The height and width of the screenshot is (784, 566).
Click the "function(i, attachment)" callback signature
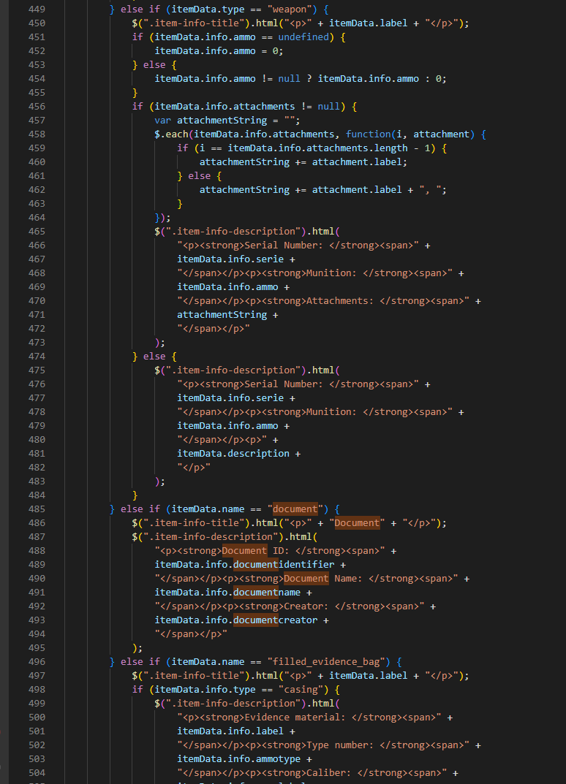pyautogui.click(x=410, y=134)
